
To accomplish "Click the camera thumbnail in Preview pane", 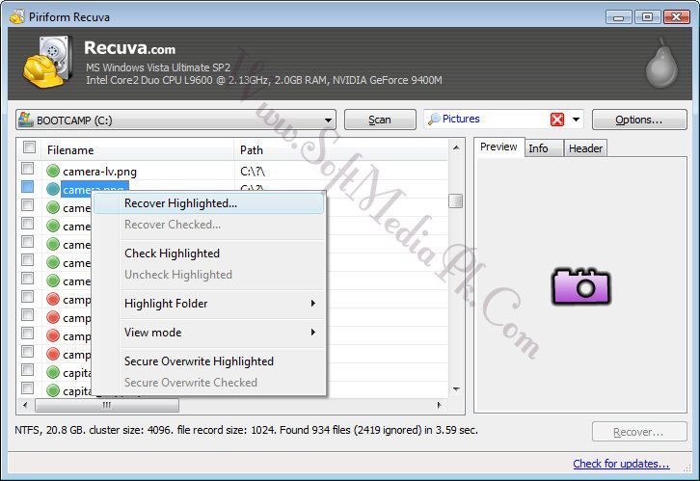I will pyautogui.click(x=580, y=286).
